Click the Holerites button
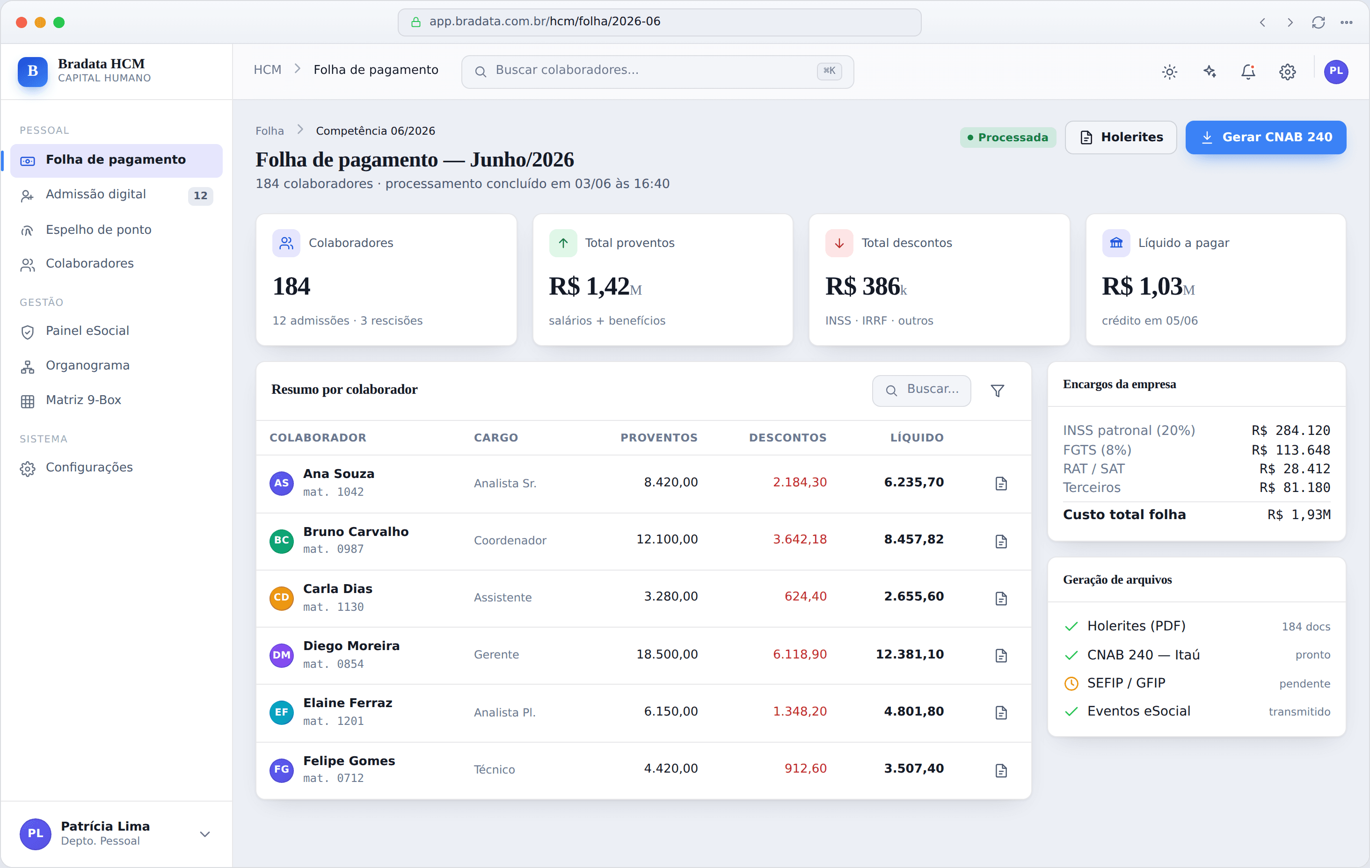The image size is (1370, 868). point(1120,137)
